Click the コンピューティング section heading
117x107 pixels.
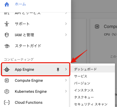[x=19, y=59]
